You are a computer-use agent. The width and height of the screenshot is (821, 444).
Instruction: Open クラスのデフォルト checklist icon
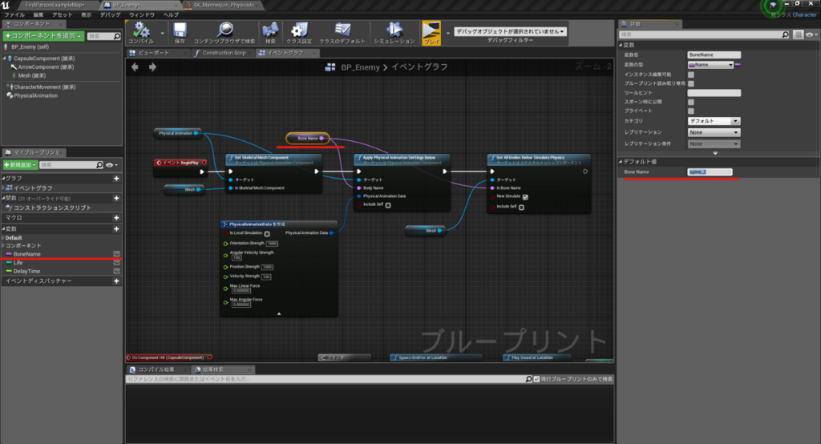[342, 30]
